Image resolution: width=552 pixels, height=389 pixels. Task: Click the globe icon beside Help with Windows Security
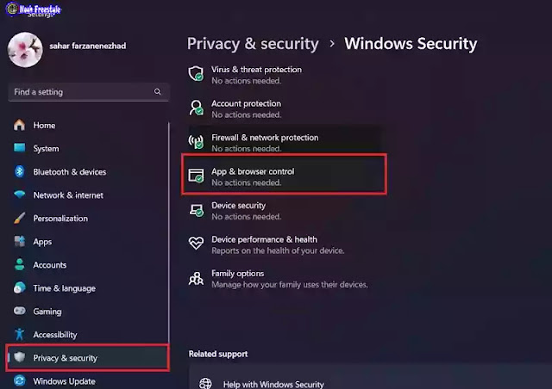pos(205,383)
